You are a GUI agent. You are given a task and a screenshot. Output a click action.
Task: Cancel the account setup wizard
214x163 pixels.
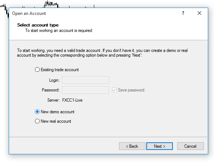(x=190, y=146)
